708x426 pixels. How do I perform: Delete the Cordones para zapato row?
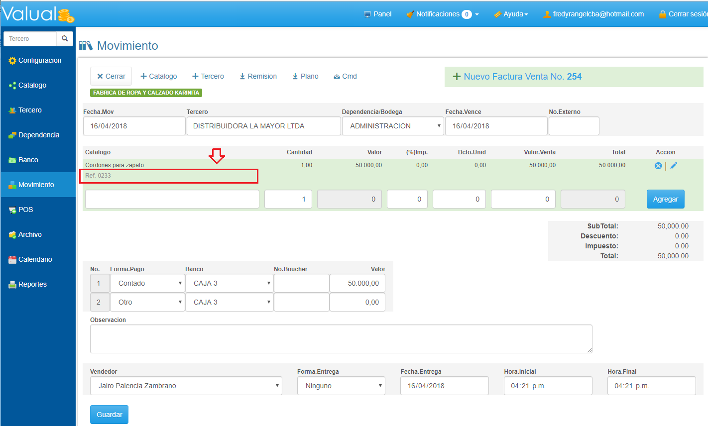(x=658, y=166)
